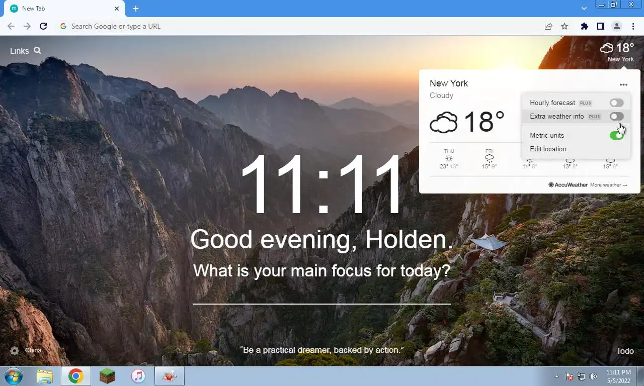
Task: Open the Extensions puzzle icon
Action: 584,26
